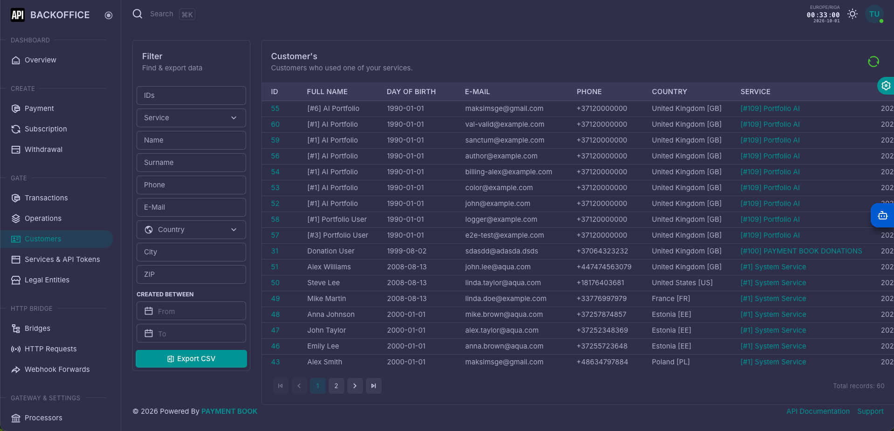Open PAYMENT BOOK DONATIONS service link
The width and height of the screenshot is (894, 431).
point(801,251)
